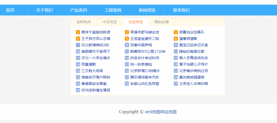Click blue rank badge number 20
Image resolution: width=277 pixels, height=123 pixels.
(127, 71)
